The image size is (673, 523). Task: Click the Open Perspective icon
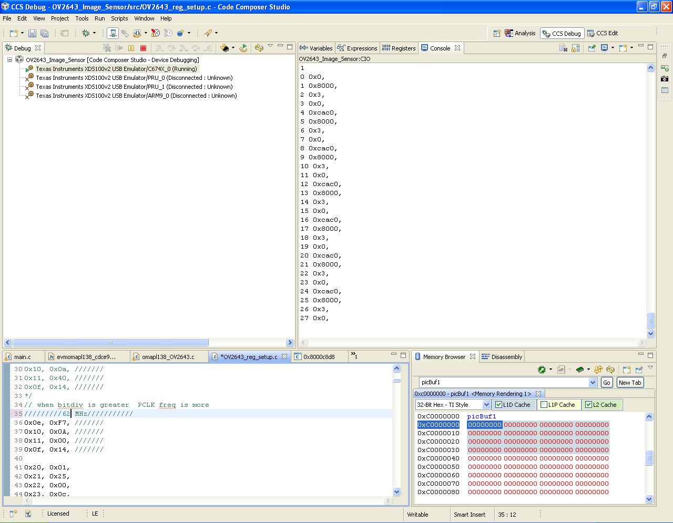tap(497, 33)
